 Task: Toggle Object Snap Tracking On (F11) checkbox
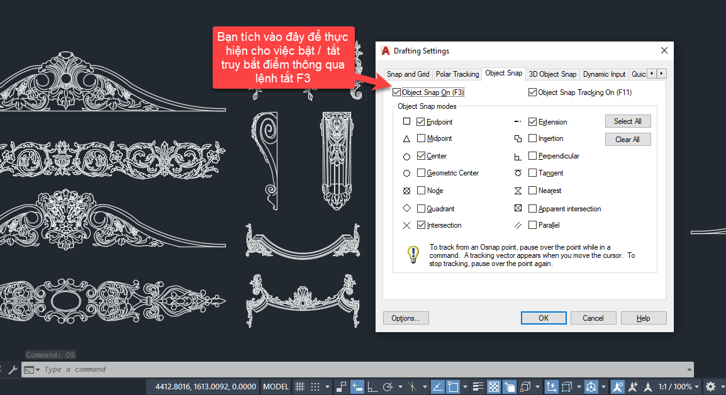[x=532, y=92]
